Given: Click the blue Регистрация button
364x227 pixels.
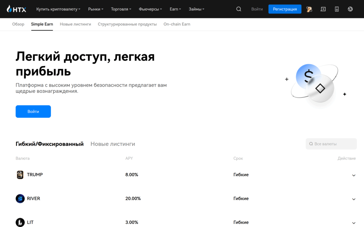Looking at the screenshot, I should pos(285,9).
